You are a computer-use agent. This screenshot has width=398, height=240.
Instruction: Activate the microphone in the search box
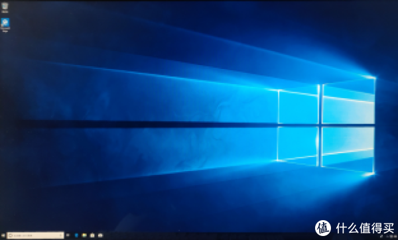[x=60, y=235]
